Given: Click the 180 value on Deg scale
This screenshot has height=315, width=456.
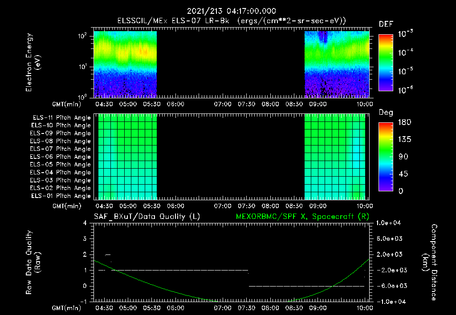Looking at the screenshot, I should click(404, 122).
